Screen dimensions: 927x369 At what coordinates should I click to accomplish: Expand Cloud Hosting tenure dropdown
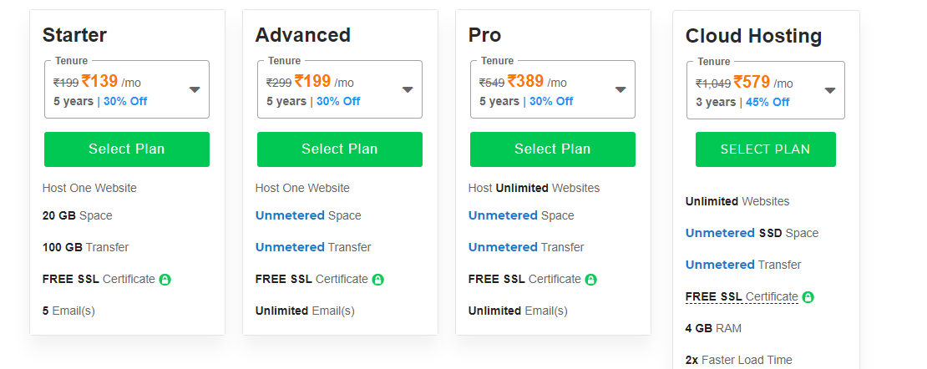(830, 90)
